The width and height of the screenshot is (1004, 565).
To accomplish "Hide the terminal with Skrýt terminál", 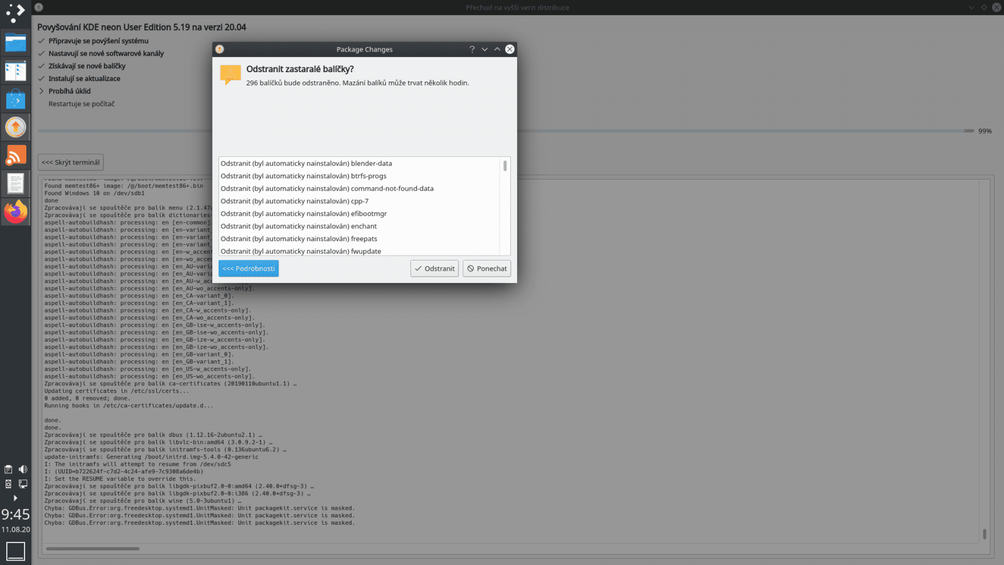I will coord(70,162).
